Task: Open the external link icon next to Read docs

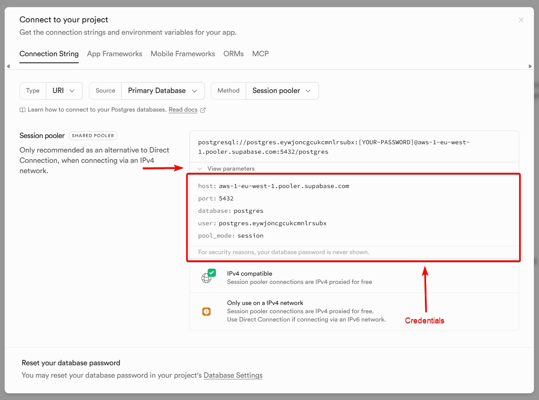Action: click(202, 110)
